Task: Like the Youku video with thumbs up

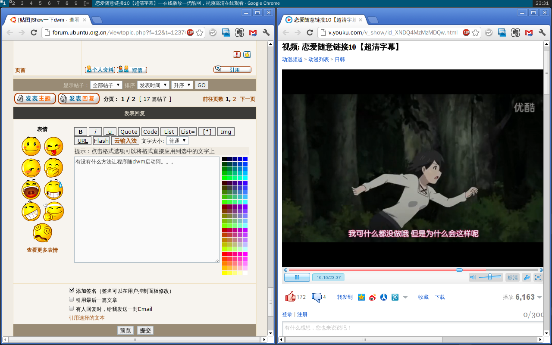Action: tap(290, 297)
